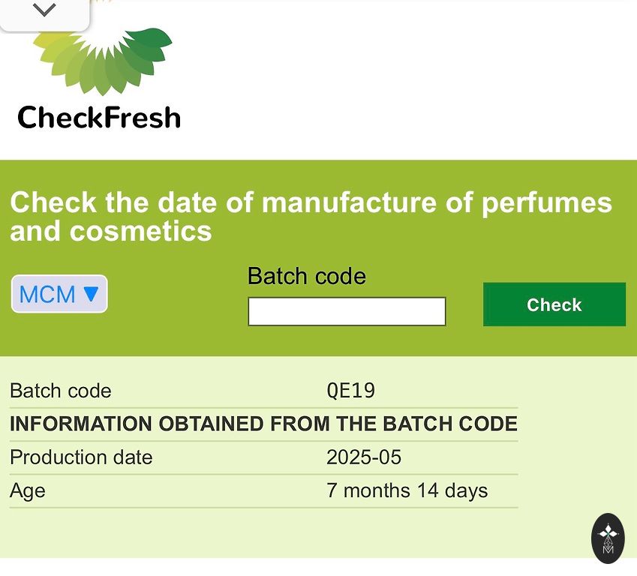Click the Production date label
The width and height of the screenshot is (637, 576).
tap(81, 457)
